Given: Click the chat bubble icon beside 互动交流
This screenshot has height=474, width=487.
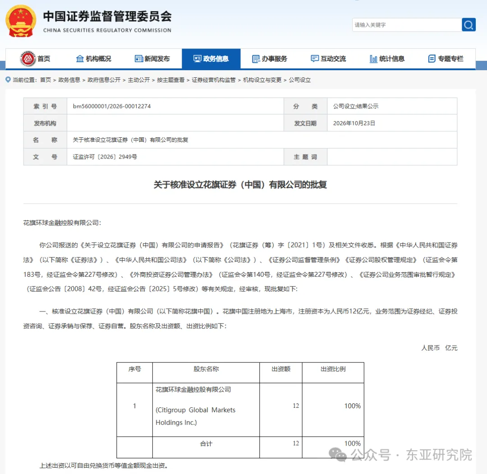Looking at the screenshot, I should tap(315, 59).
